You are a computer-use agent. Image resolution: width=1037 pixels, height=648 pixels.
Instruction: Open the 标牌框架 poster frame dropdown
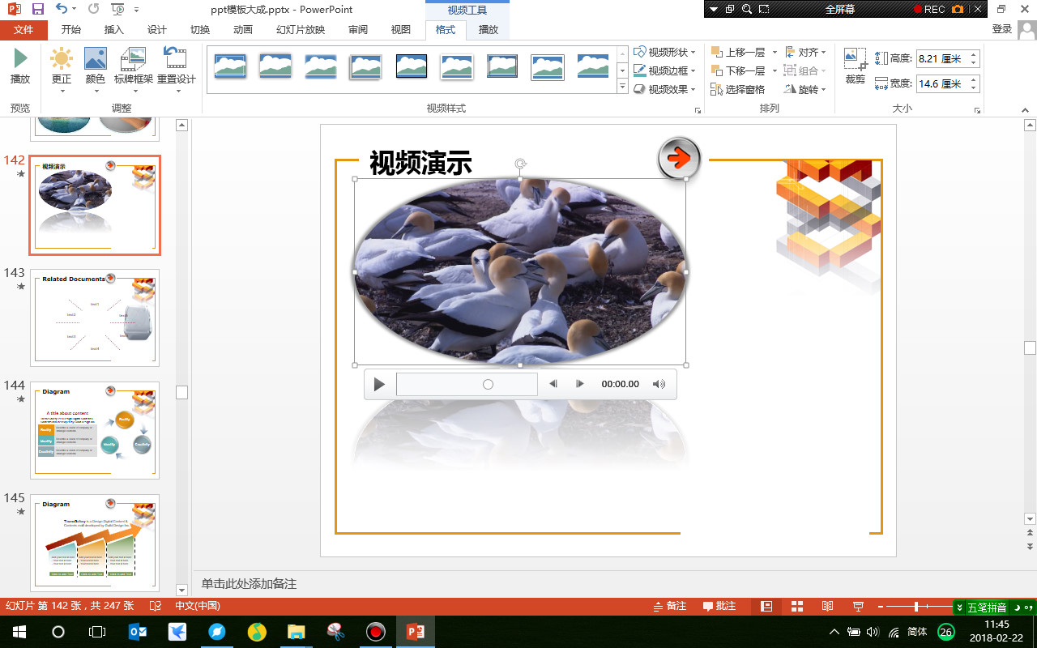[x=133, y=70]
